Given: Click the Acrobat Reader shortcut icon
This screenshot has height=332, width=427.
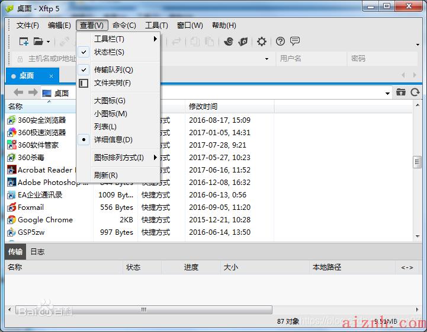Looking at the screenshot, I should 11,170.
